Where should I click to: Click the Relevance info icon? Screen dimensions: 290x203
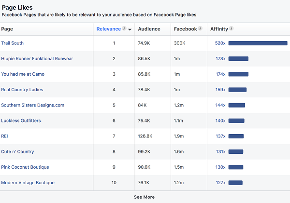pyautogui.click(x=124, y=28)
